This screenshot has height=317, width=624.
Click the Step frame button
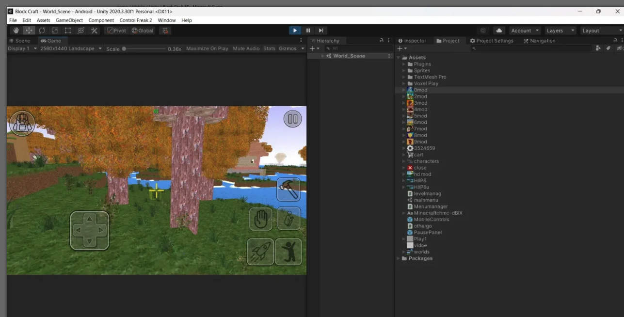(321, 31)
